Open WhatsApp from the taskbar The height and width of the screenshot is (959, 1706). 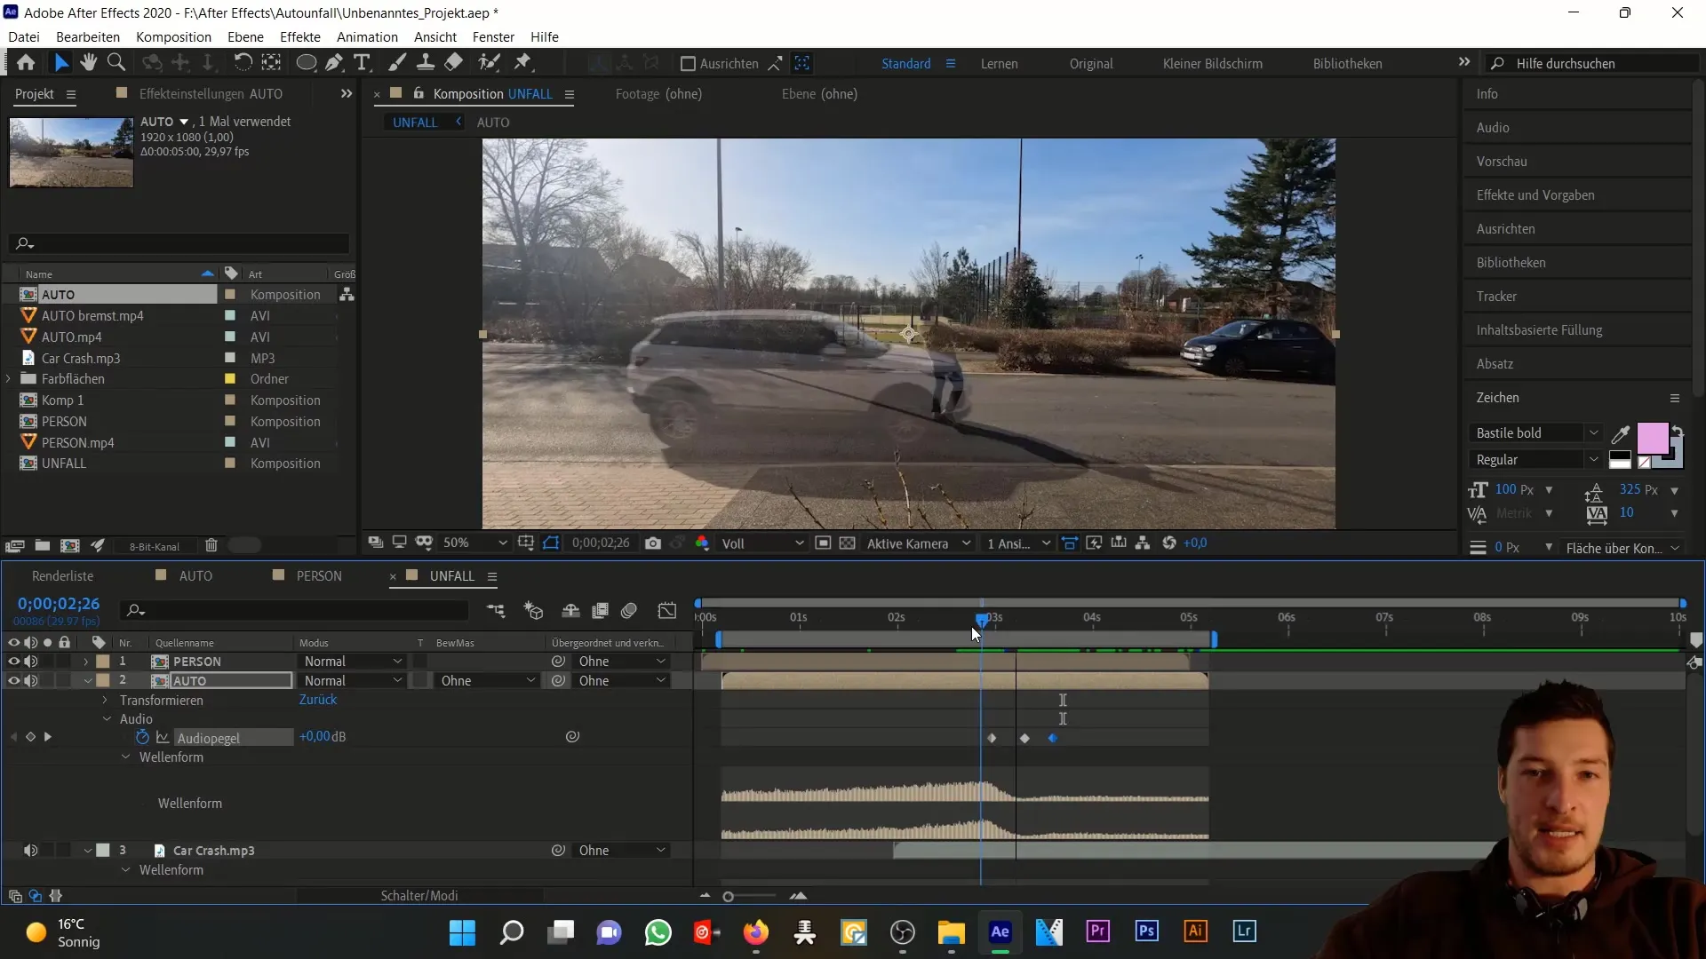658,932
